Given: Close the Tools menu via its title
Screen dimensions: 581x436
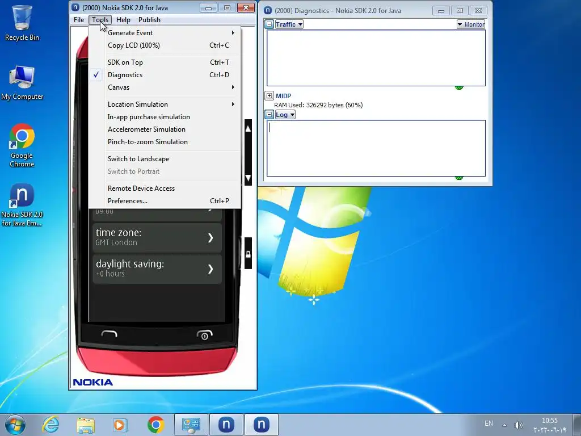Looking at the screenshot, I should (100, 20).
